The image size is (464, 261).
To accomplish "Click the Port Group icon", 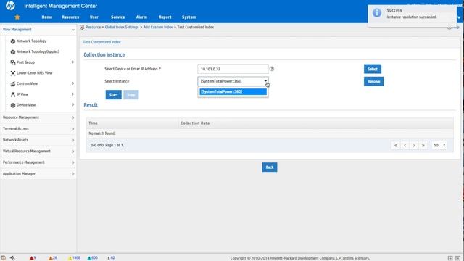I will 13,62.
